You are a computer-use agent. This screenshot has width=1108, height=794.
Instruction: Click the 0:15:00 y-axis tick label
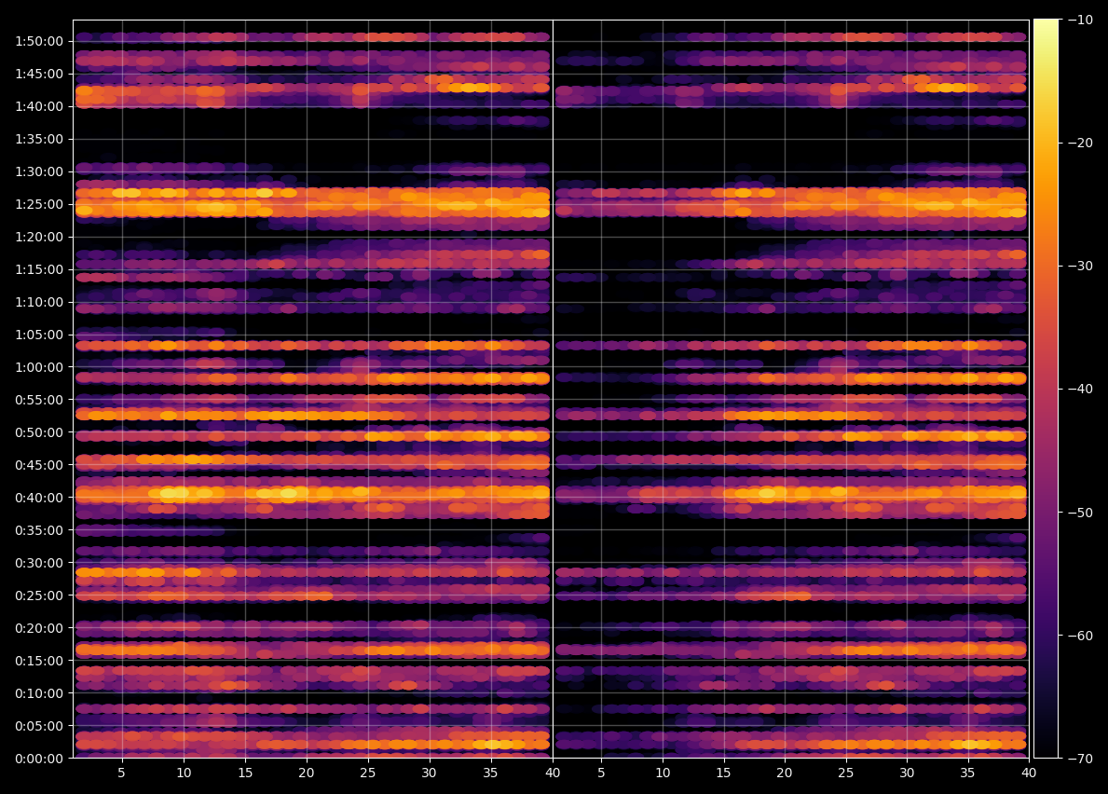(x=39, y=661)
